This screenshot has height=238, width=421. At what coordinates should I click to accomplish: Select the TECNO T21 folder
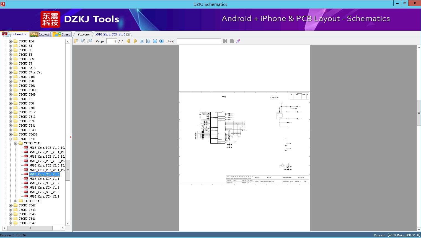[x=26, y=99]
